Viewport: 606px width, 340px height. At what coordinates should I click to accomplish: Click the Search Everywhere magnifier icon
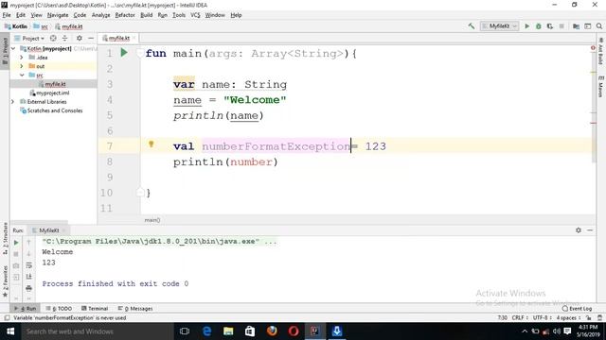(x=599, y=26)
